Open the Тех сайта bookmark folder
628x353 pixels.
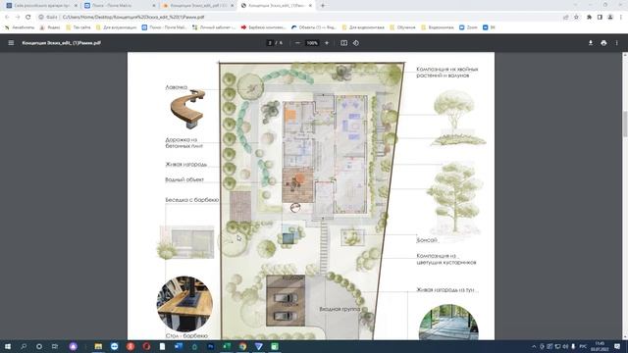[78, 27]
